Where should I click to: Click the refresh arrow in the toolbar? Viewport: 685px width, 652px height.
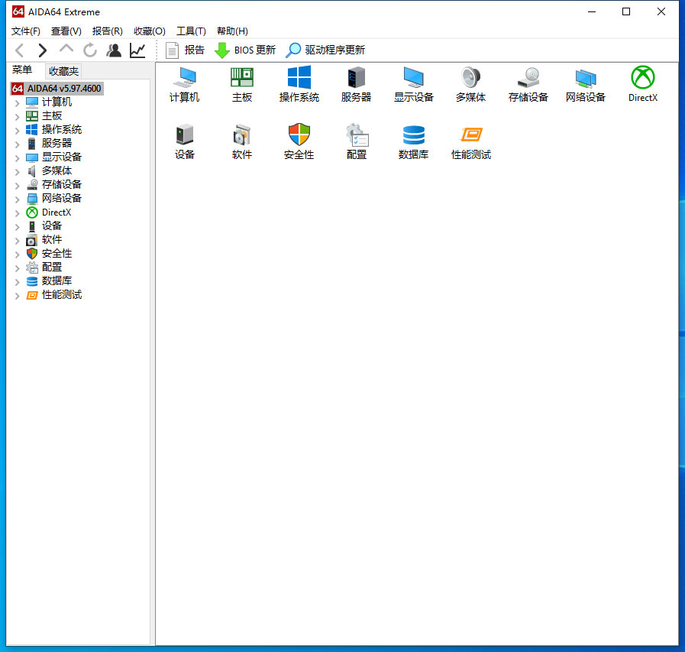pos(90,50)
